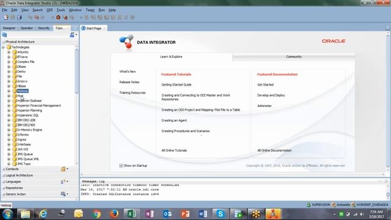Open the Window menu

(75, 10)
